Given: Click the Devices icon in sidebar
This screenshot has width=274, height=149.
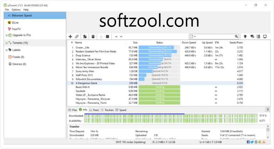Looking at the screenshot, I should point(10,64).
